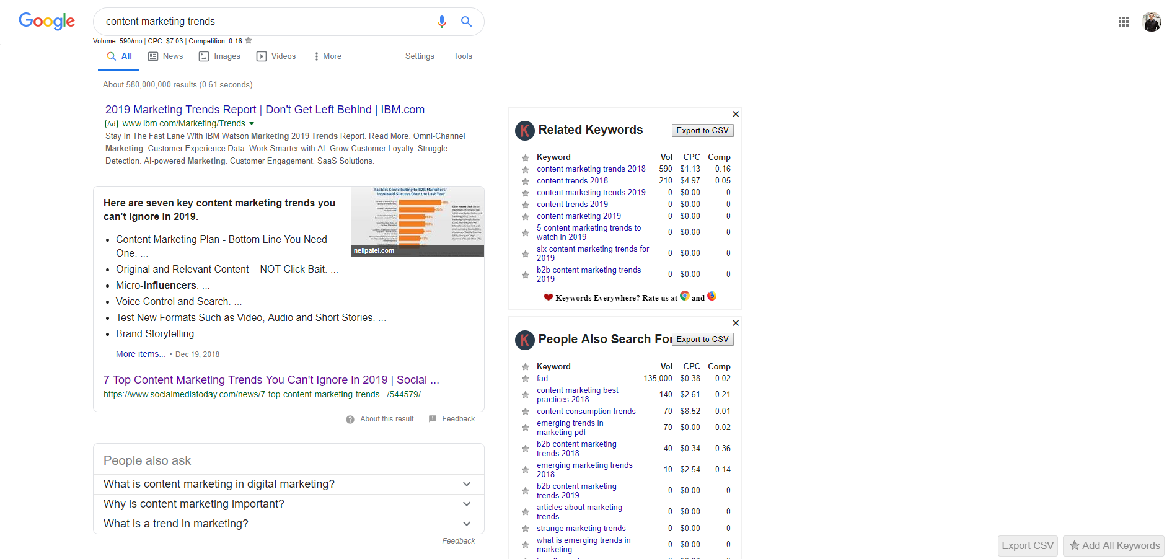Star keyword 'content trends 2019'
1172x559 pixels.
tap(526, 205)
